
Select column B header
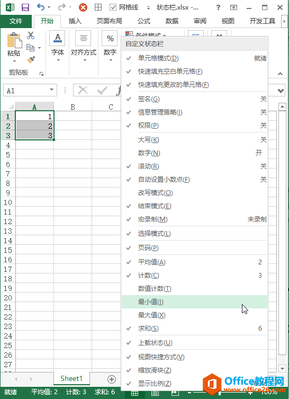pyautogui.click(x=73, y=107)
